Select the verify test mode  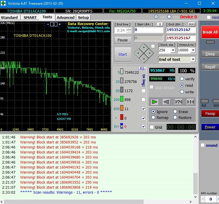pos(182,79)
